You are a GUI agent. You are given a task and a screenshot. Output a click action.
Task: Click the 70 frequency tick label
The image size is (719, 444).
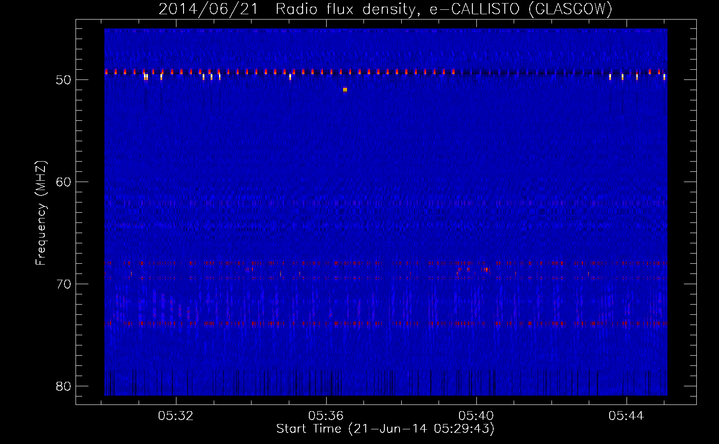coord(64,284)
